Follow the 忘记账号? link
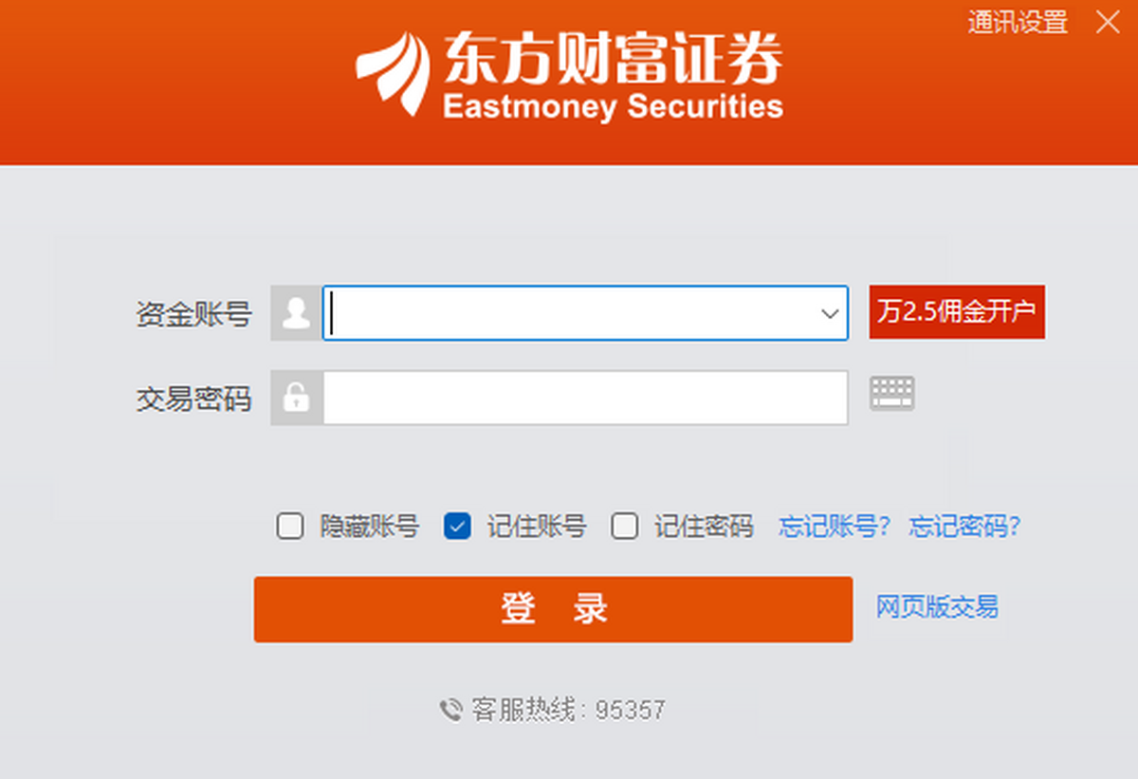This screenshot has height=779, width=1138. point(835,526)
